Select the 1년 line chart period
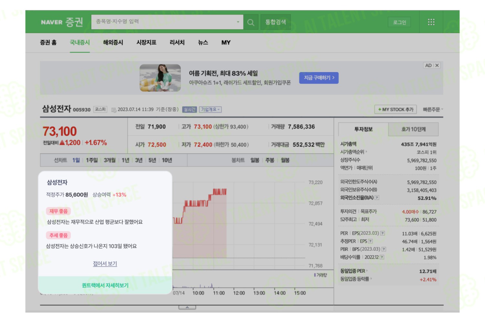This screenshot has height=323, width=485. [x=125, y=160]
